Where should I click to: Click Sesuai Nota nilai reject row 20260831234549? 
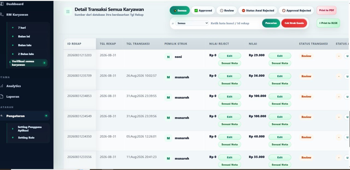tap(229, 124)
